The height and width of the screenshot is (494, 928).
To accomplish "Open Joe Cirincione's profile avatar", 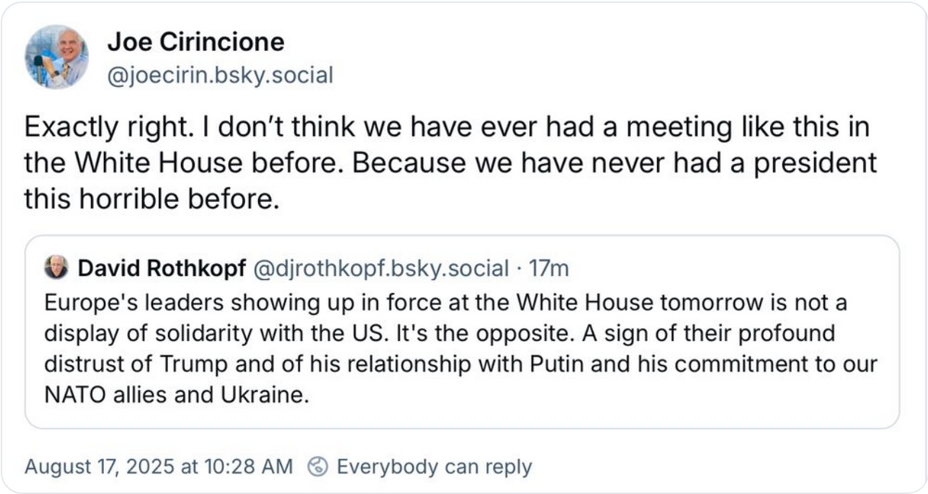I will (x=57, y=57).
